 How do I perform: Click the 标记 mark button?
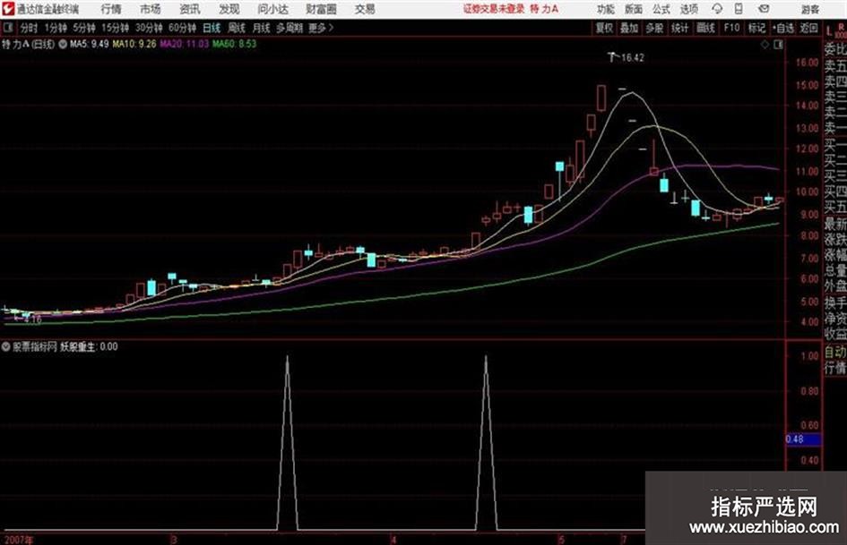[x=756, y=28]
